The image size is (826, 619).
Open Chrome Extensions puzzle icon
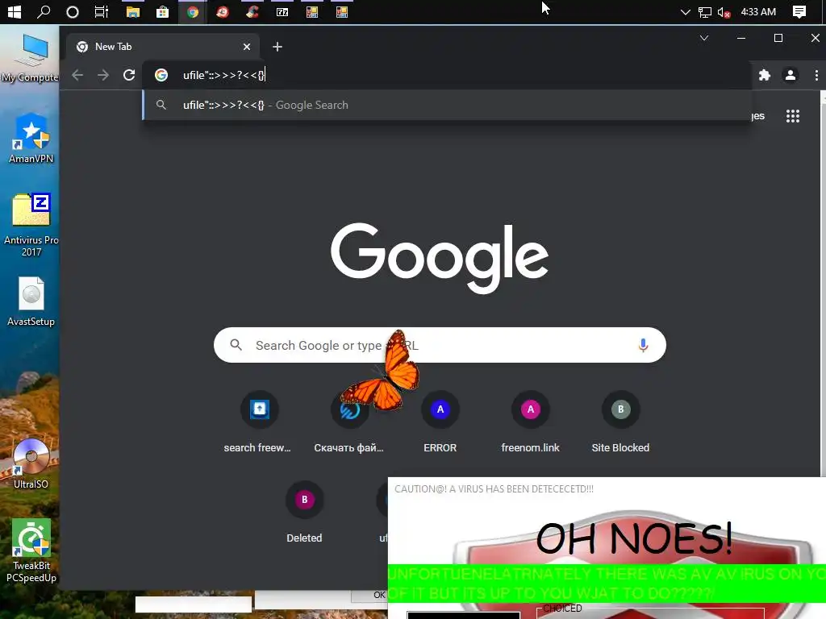pyautogui.click(x=765, y=75)
